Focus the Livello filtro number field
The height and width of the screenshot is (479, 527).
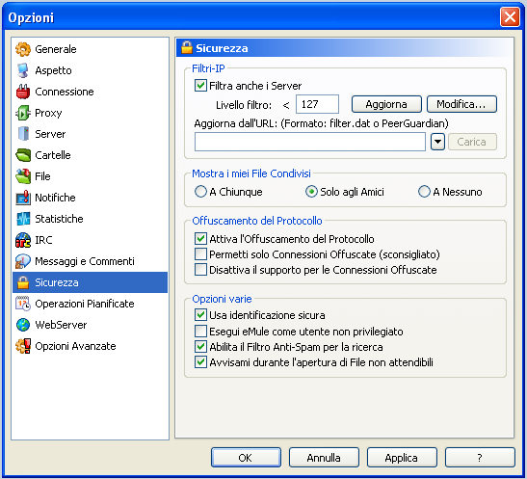317,104
